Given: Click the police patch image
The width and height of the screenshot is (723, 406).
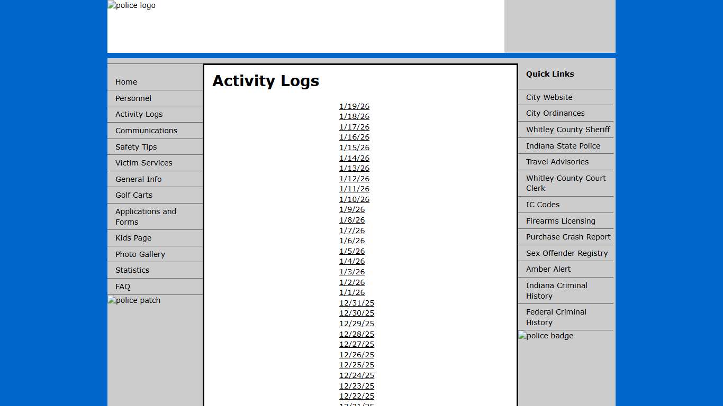Looking at the screenshot, I should coord(134,300).
